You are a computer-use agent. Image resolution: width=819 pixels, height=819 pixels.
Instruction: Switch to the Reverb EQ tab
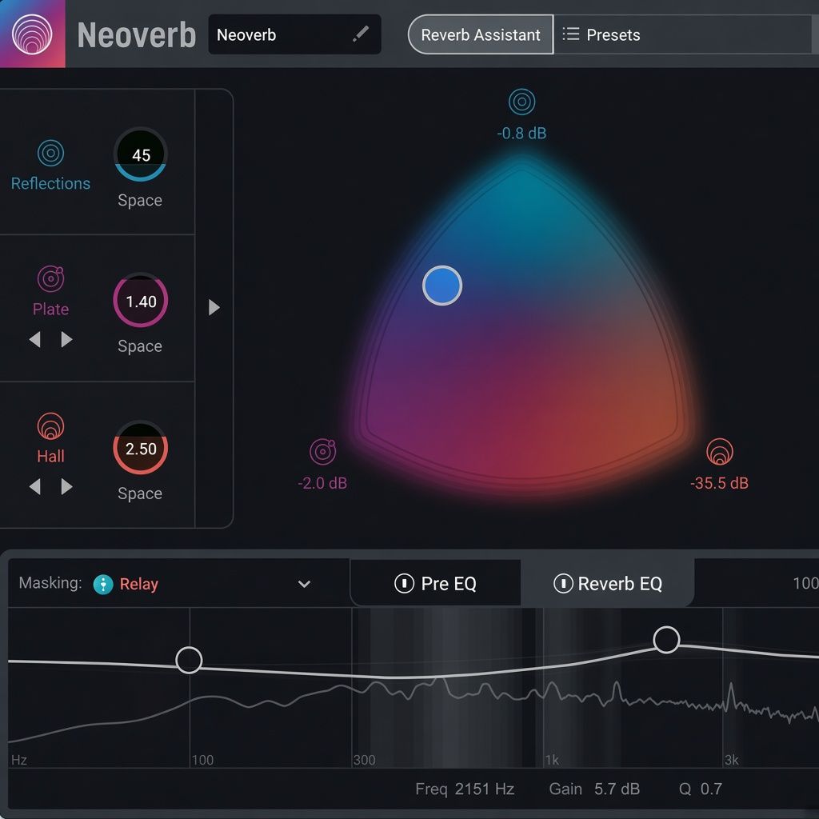pos(608,583)
